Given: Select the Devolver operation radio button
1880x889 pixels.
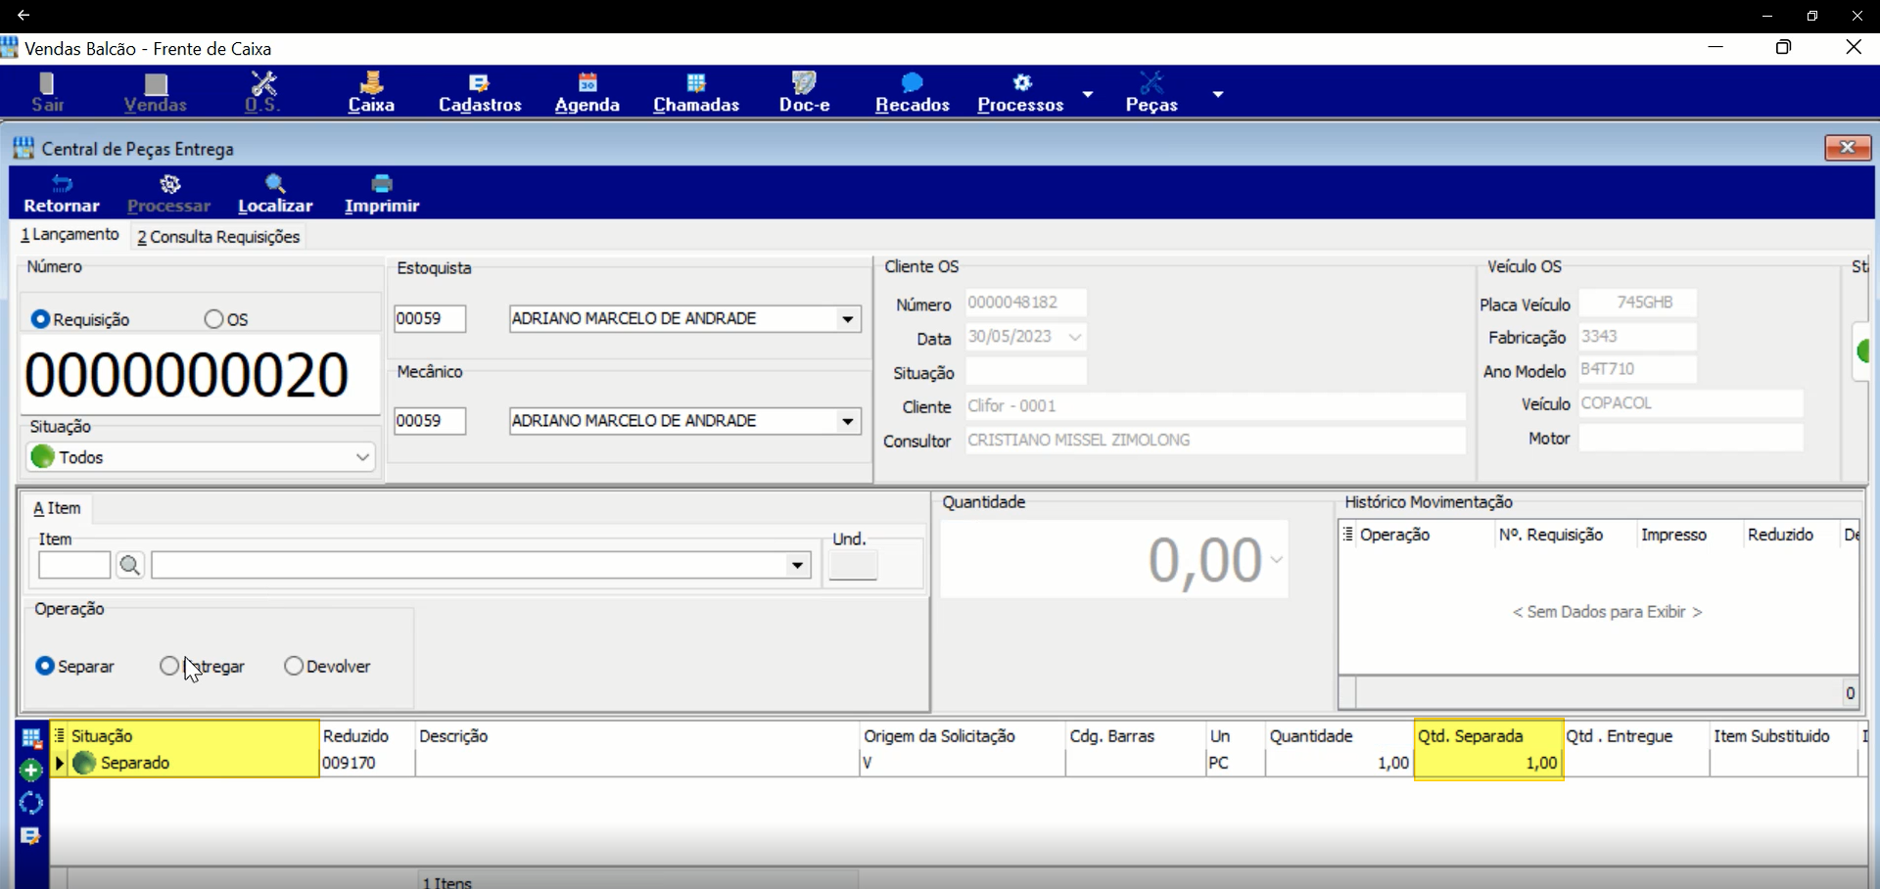Looking at the screenshot, I should click(x=294, y=666).
